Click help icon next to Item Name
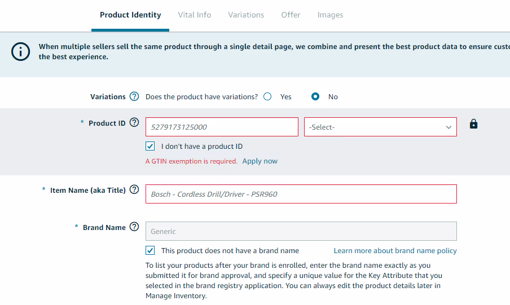510x305 pixels. (x=134, y=190)
